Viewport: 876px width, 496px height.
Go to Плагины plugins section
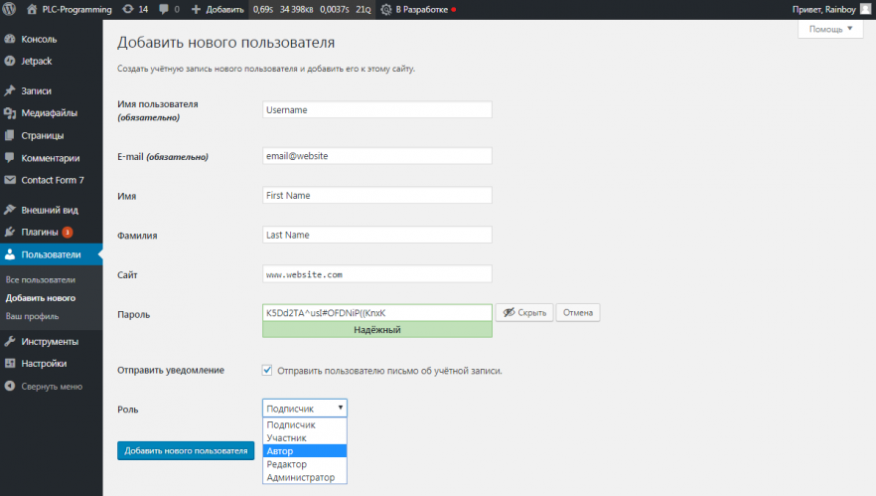tap(40, 232)
